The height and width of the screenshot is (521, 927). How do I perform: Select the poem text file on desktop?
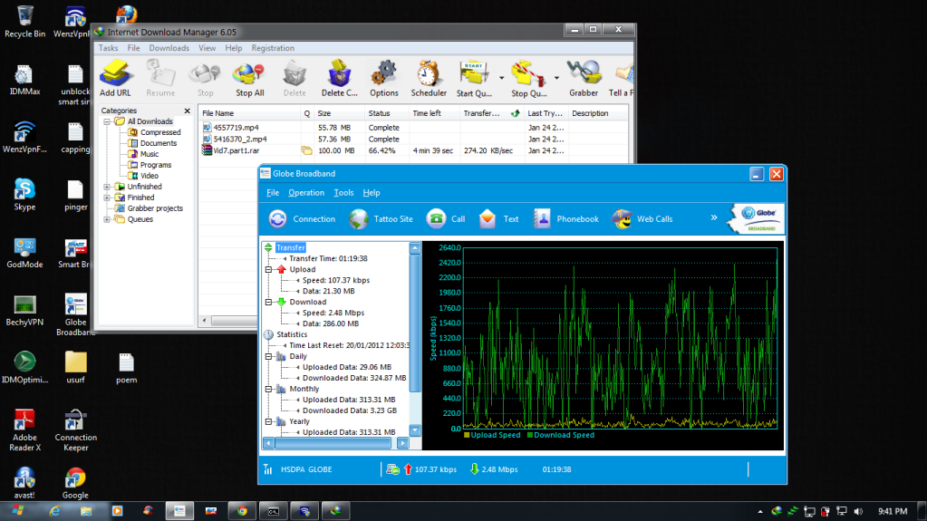(x=126, y=367)
